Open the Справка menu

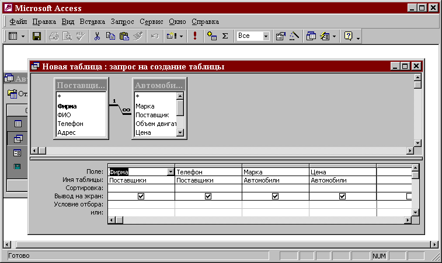tap(205, 22)
